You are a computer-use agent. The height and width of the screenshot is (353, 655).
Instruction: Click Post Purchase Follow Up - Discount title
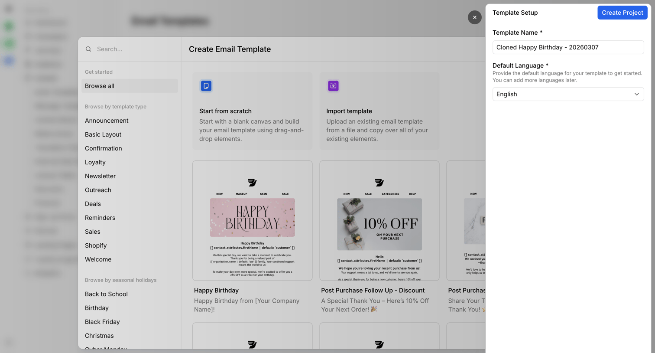pyautogui.click(x=373, y=291)
